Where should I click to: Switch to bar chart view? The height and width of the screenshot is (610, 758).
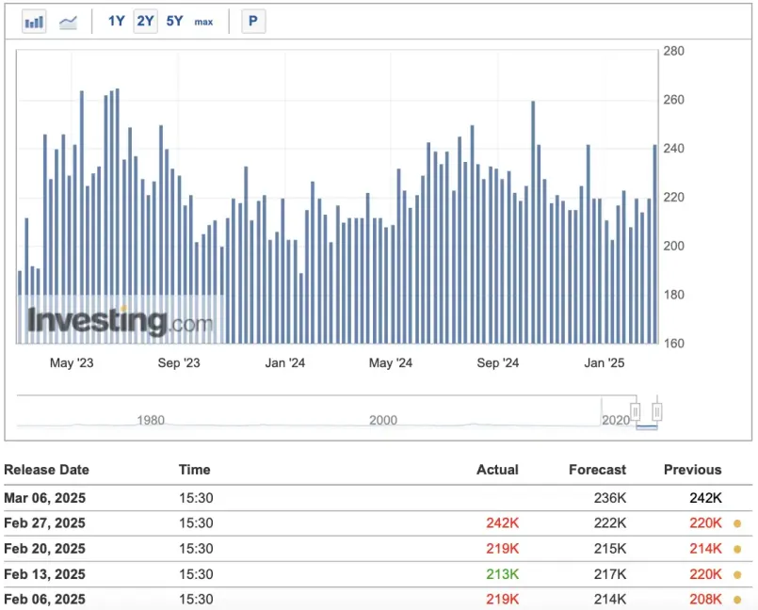click(35, 22)
